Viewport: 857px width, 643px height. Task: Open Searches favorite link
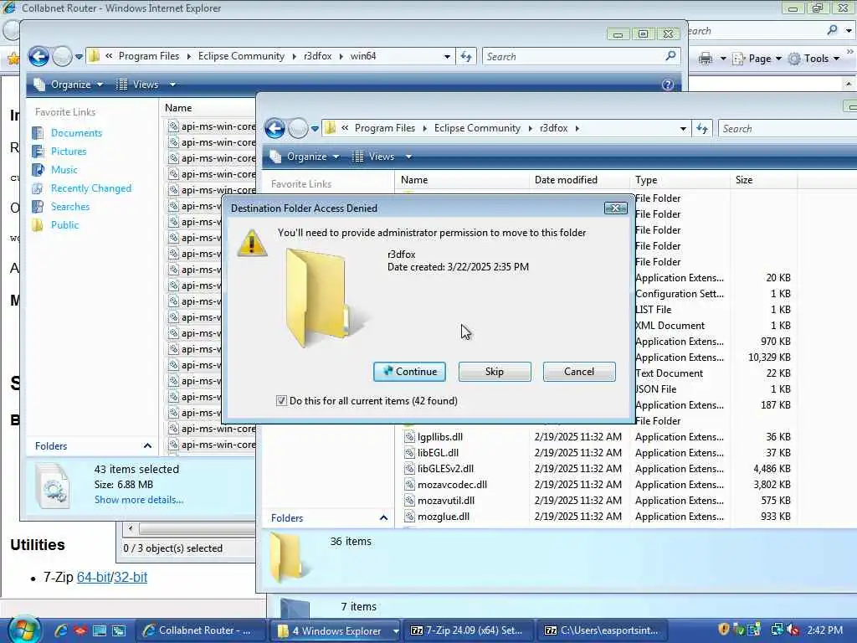pos(70,207)
